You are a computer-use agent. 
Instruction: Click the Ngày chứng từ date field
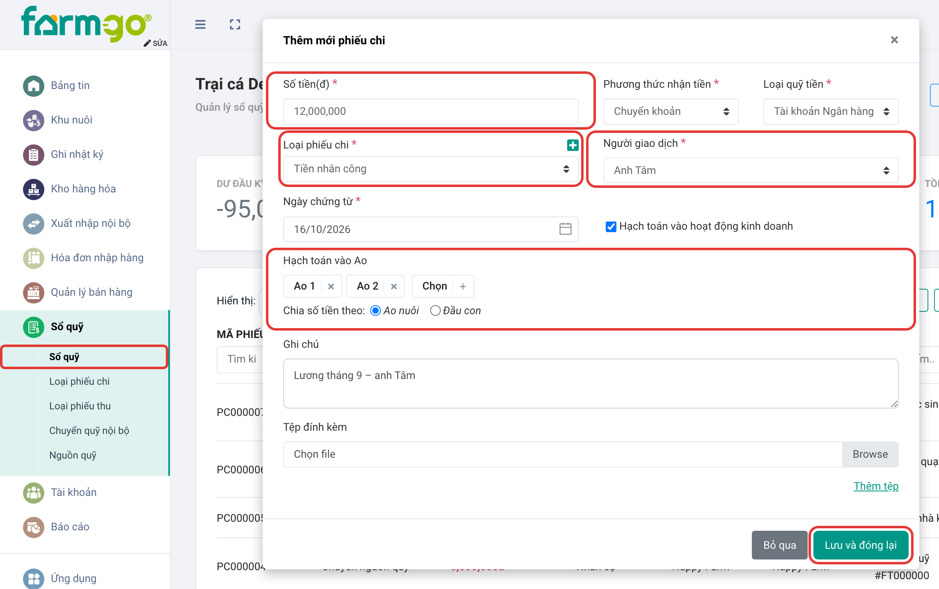431,229
